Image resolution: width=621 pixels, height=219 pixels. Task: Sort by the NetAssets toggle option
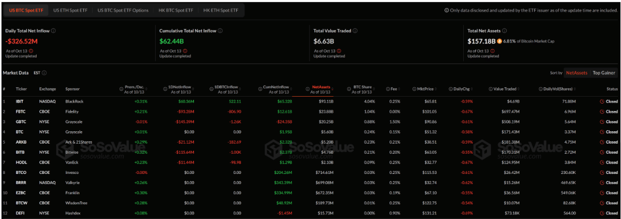coord(576,73)
